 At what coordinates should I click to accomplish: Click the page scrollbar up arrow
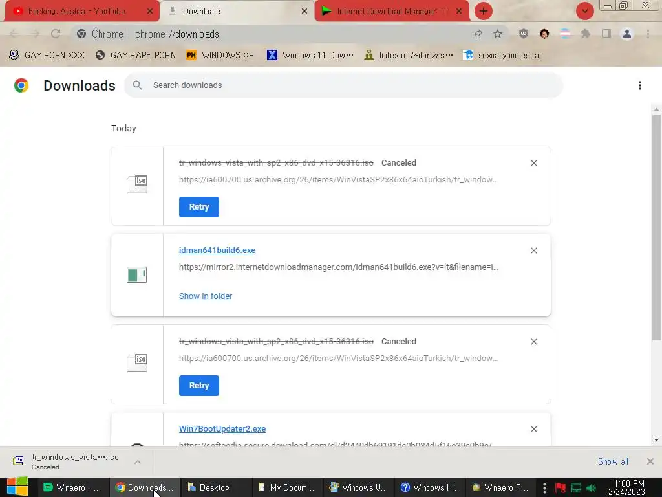tap(656, 110)
